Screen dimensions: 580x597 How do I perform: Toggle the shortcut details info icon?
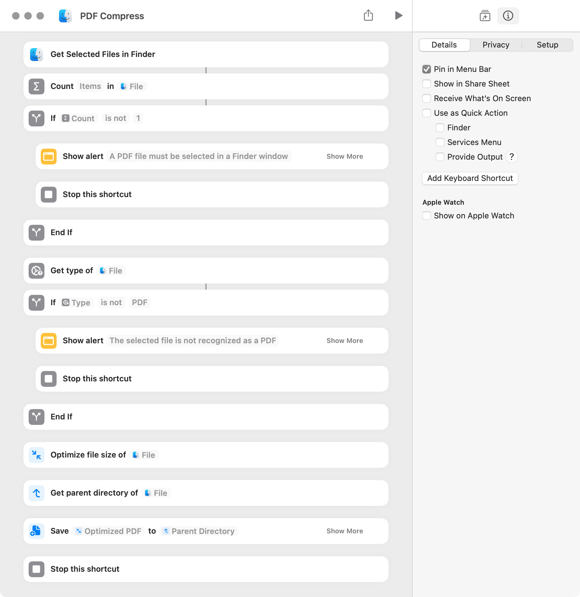[x=508, y=16]
